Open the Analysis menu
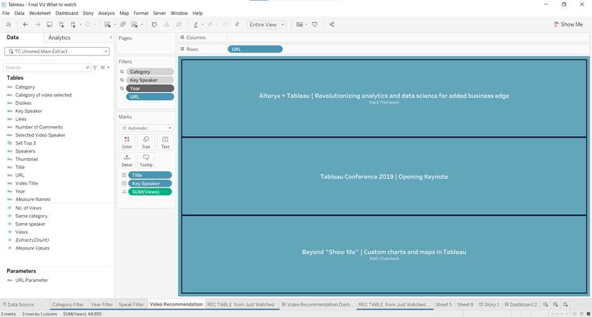The image size is (592, 317). click(106, 13)
